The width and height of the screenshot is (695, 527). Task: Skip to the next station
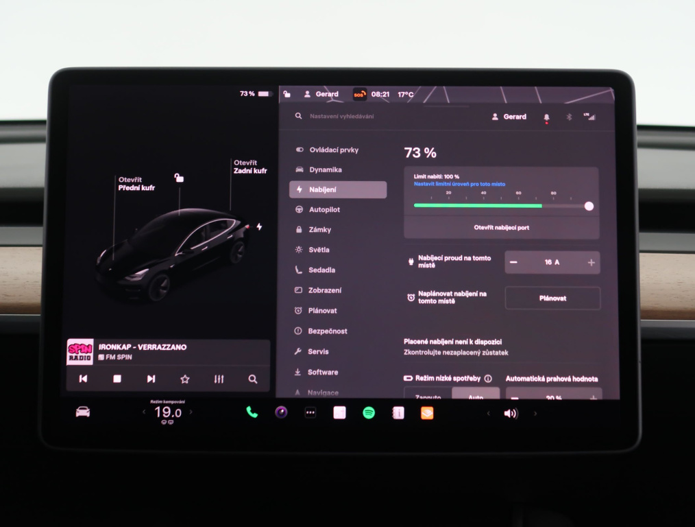pos(151,378)
